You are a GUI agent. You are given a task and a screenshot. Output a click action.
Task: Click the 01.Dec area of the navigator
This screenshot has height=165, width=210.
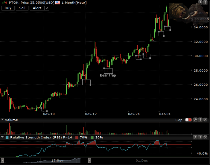(x=142, y=161)
